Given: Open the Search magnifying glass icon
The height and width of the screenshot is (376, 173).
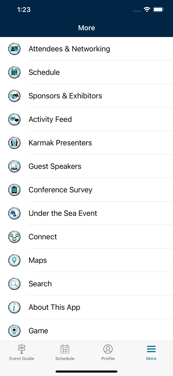Looking at the screenshot, I should (14, 284).
